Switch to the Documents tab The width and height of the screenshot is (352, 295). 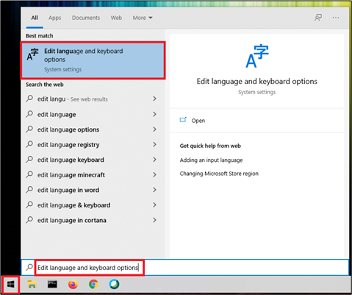click(x=86, y=18)
